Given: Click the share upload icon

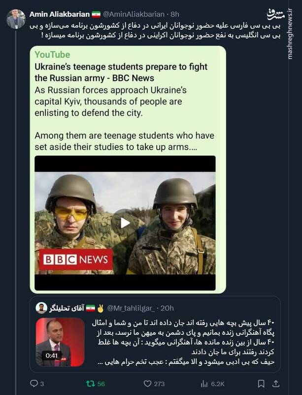Looking at the screenshot, I should pos(276,383).
